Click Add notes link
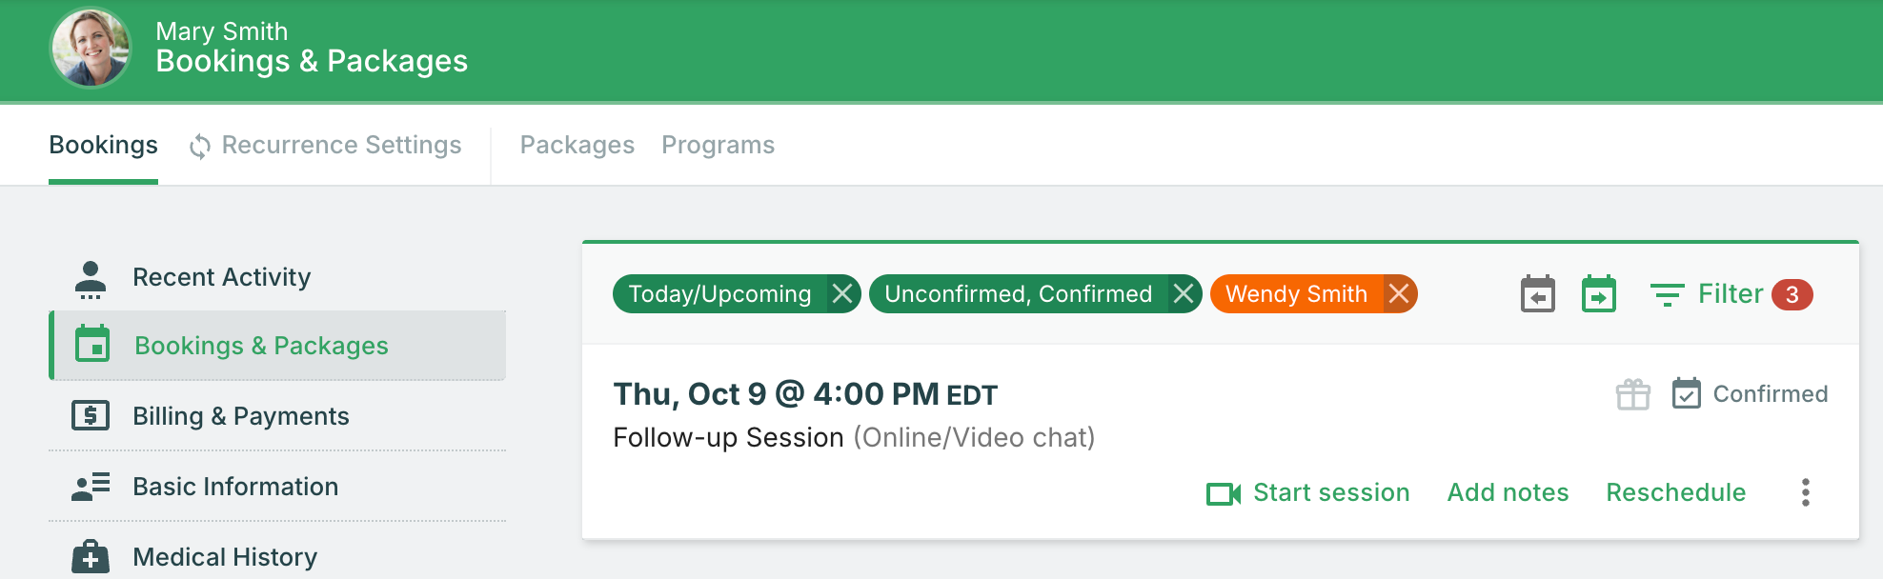This screenshot has width=1883, height=579. [1508, 493]
